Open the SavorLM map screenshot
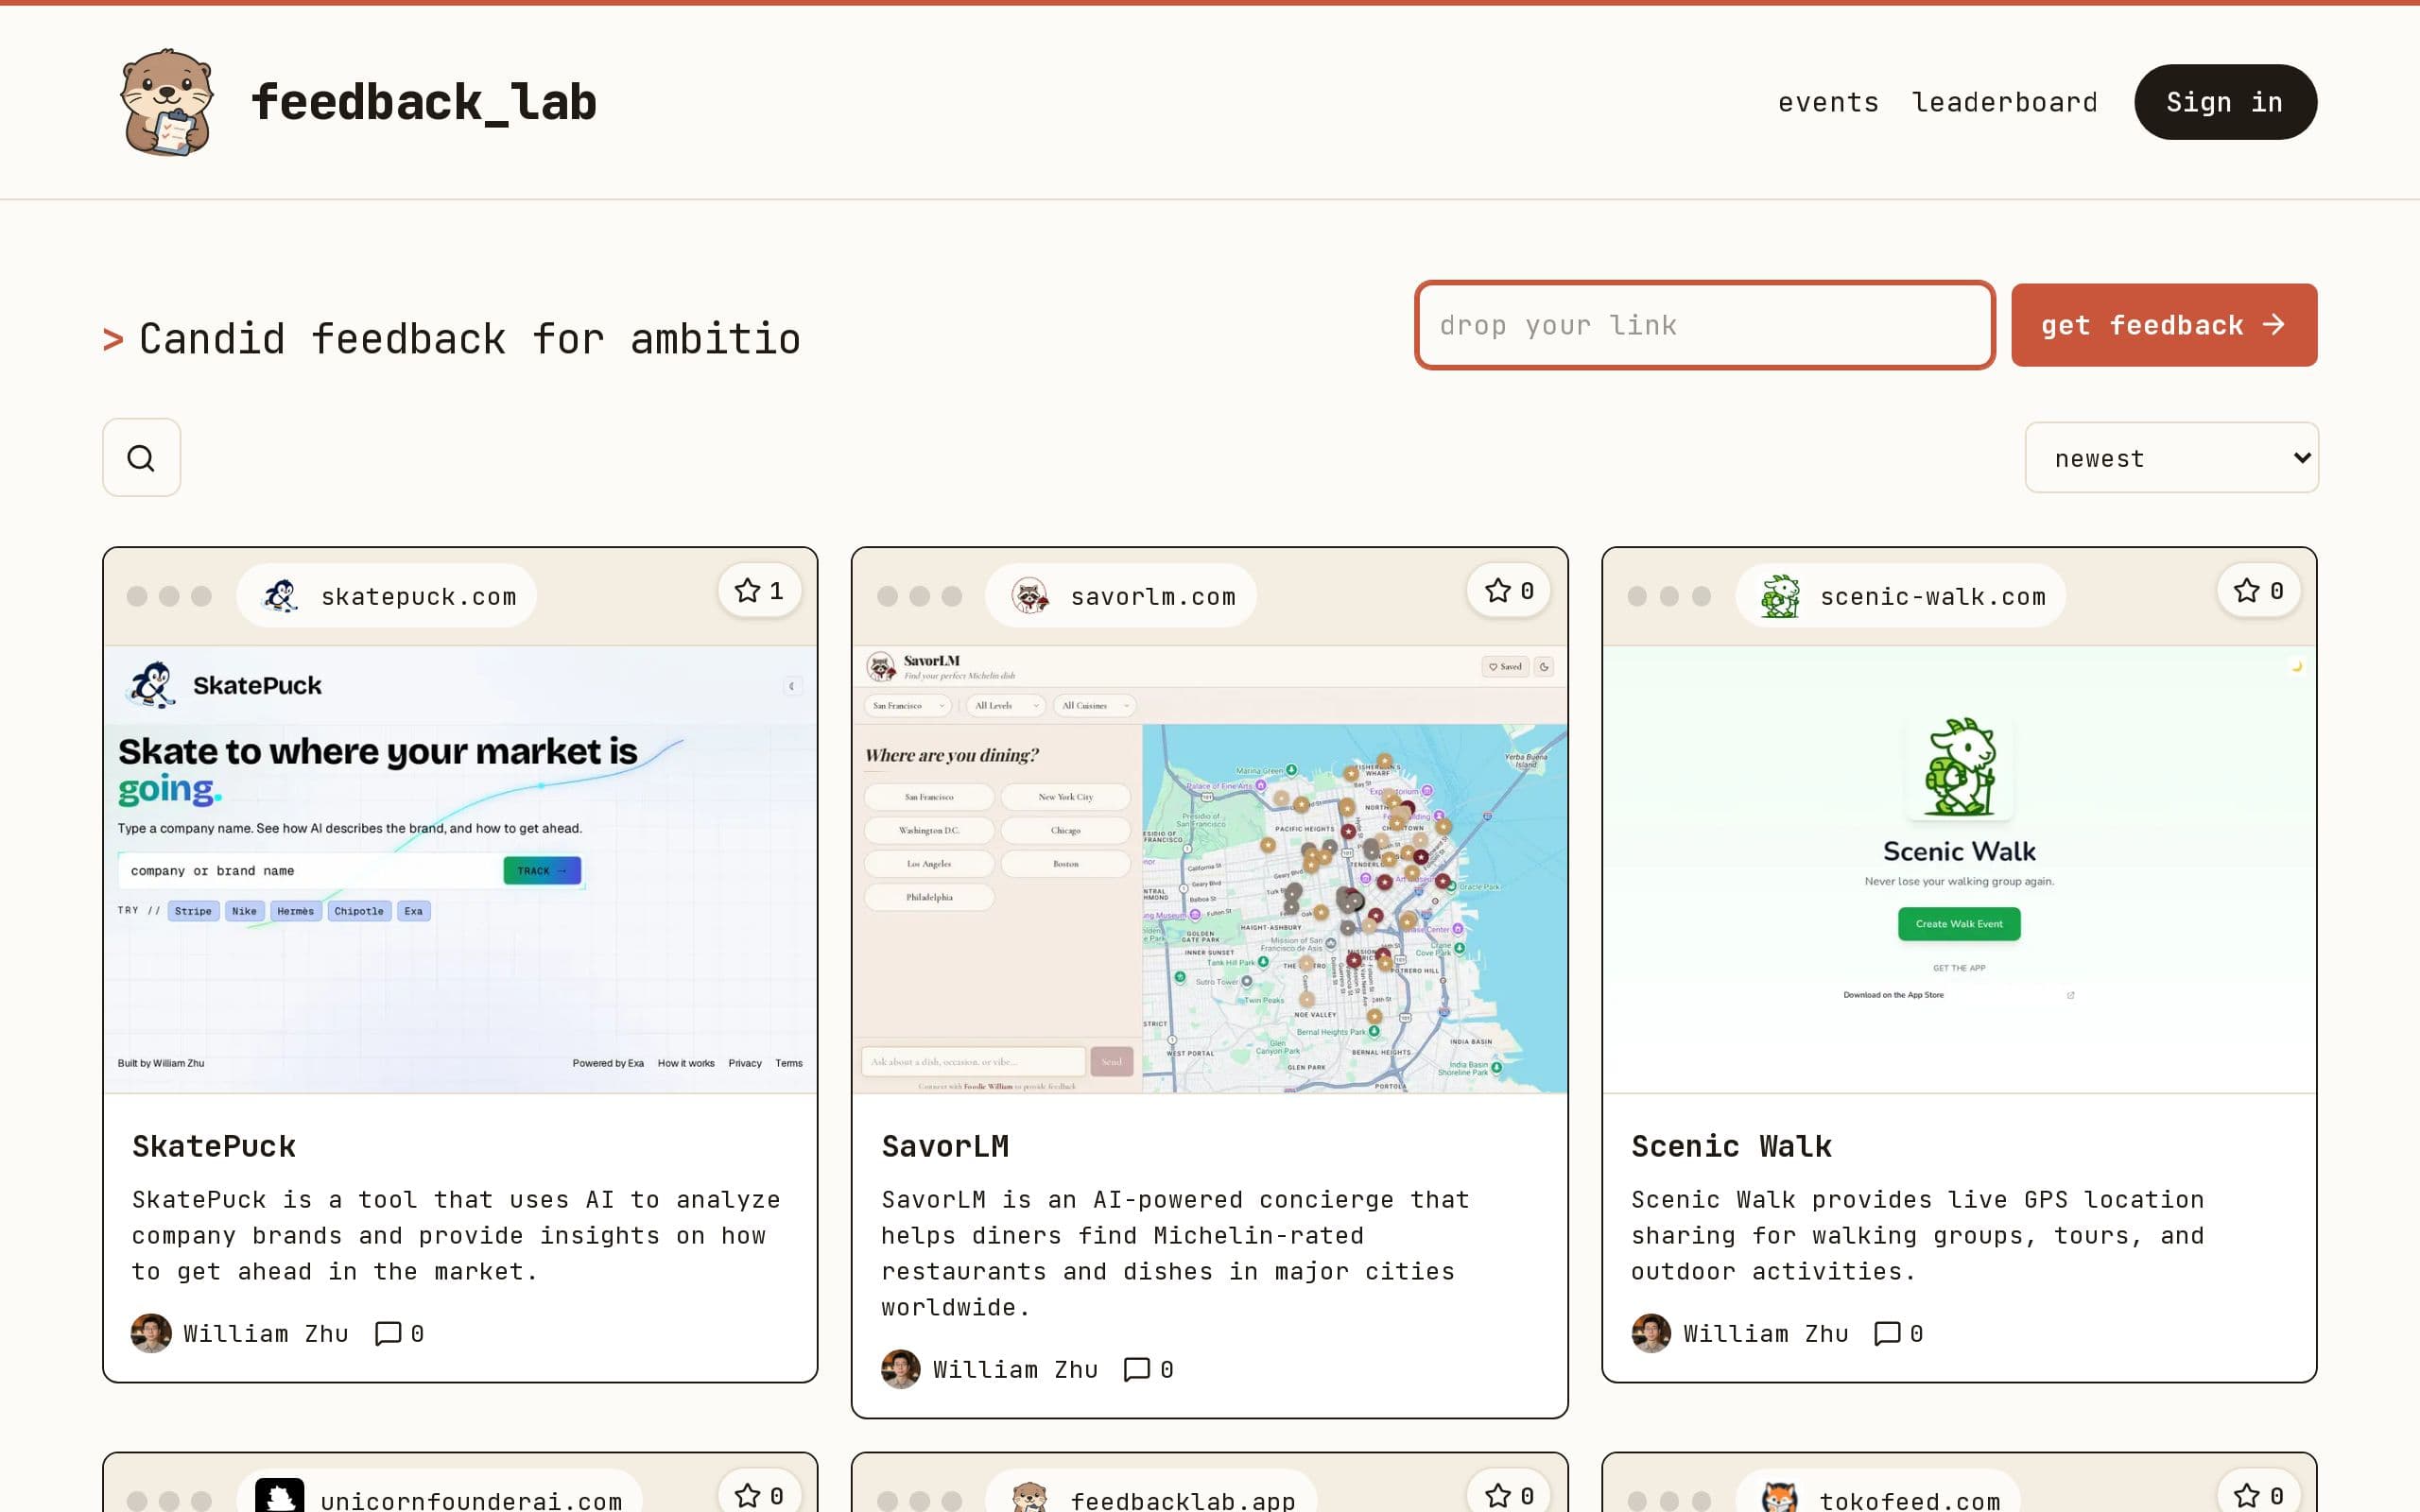The width and height of the screenshot is (2420, 1512). 1209,869
